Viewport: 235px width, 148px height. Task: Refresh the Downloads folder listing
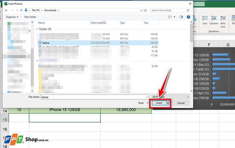coord(146,10)
